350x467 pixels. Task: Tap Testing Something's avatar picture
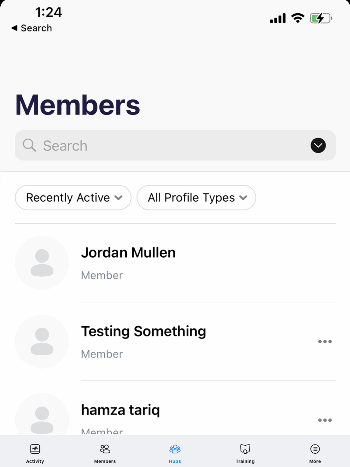tap(42, 341)
